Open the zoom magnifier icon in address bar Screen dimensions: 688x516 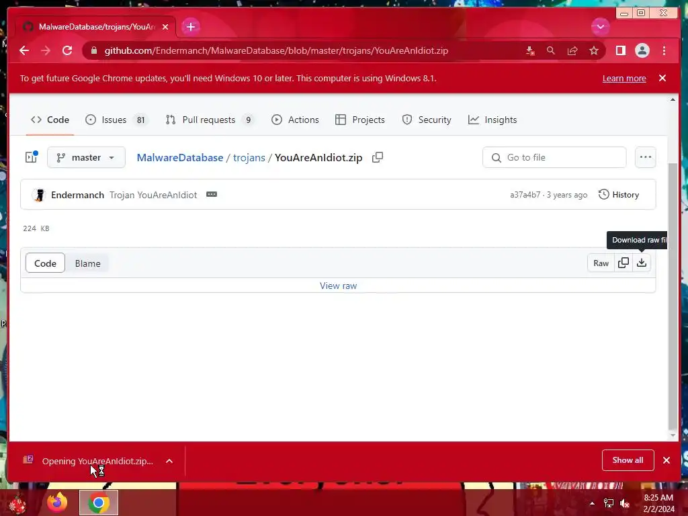(x=551, y=50)
